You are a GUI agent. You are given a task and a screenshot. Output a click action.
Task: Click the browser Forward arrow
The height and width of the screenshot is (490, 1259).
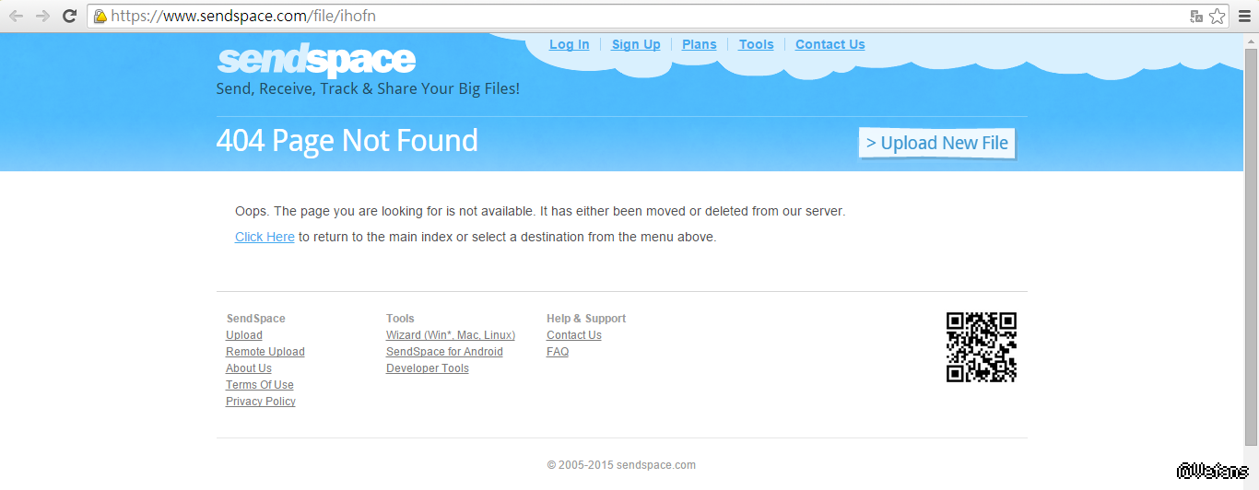pos(42,16)
